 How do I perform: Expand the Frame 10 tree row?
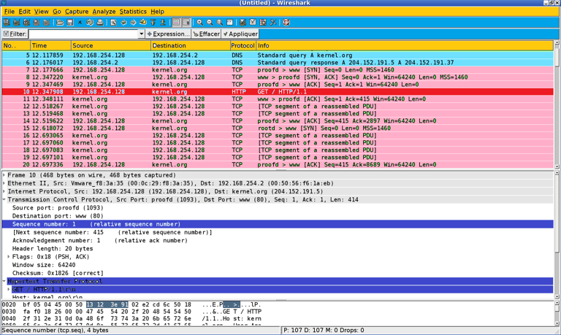[x=4, y=175]
